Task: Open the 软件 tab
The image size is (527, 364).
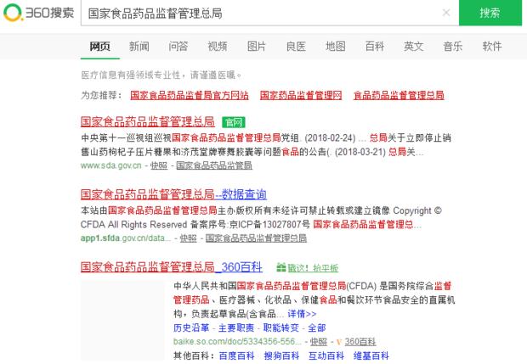Action: (x=492, y=47)
